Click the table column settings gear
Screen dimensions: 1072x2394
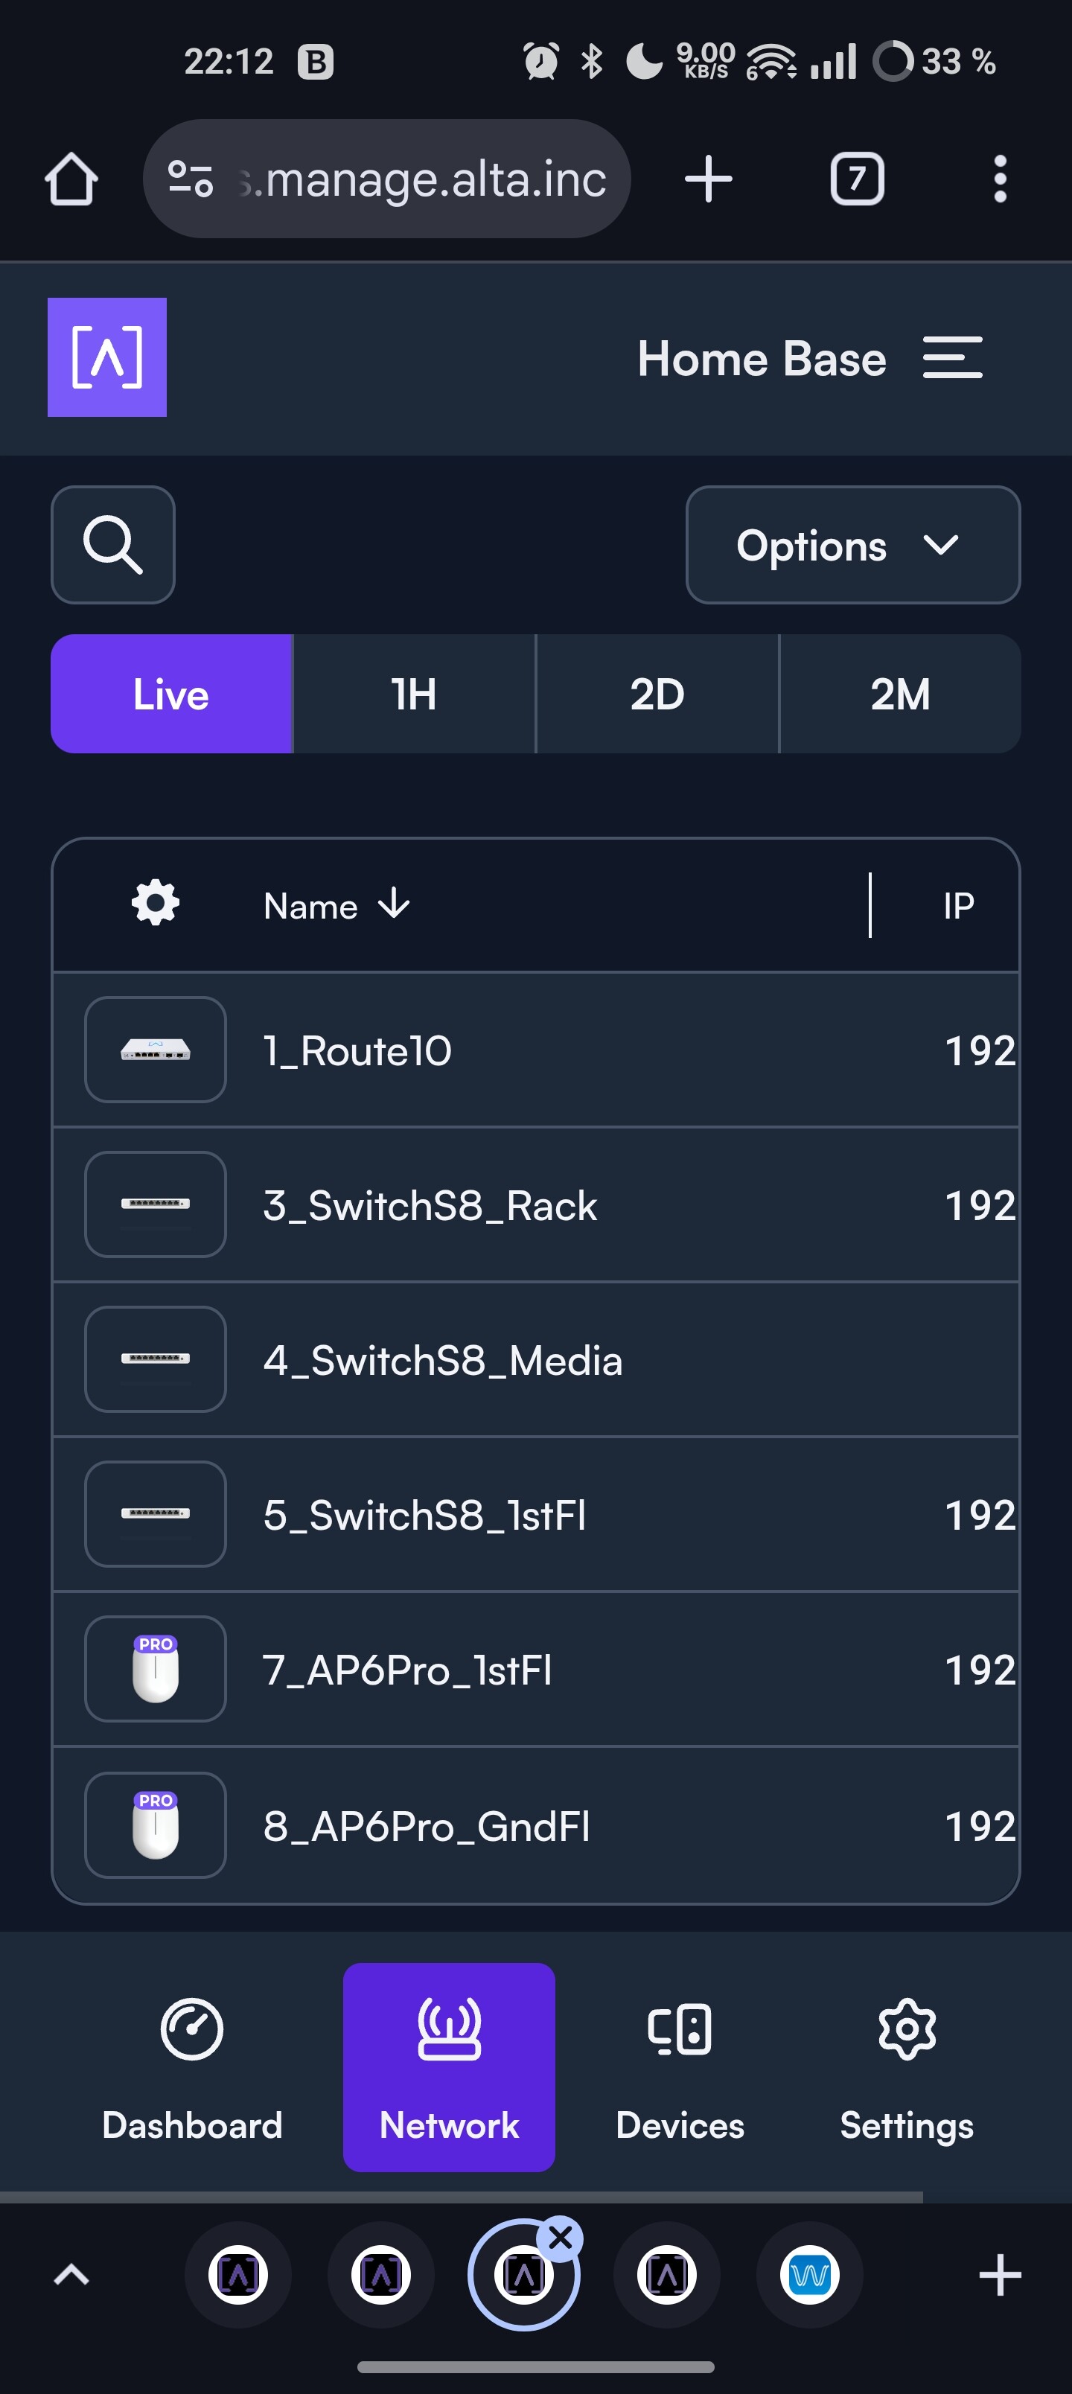(156, 903)
